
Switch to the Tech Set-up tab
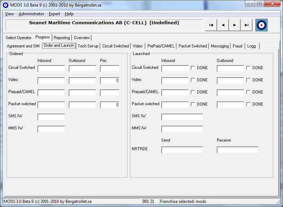point(88,46)
